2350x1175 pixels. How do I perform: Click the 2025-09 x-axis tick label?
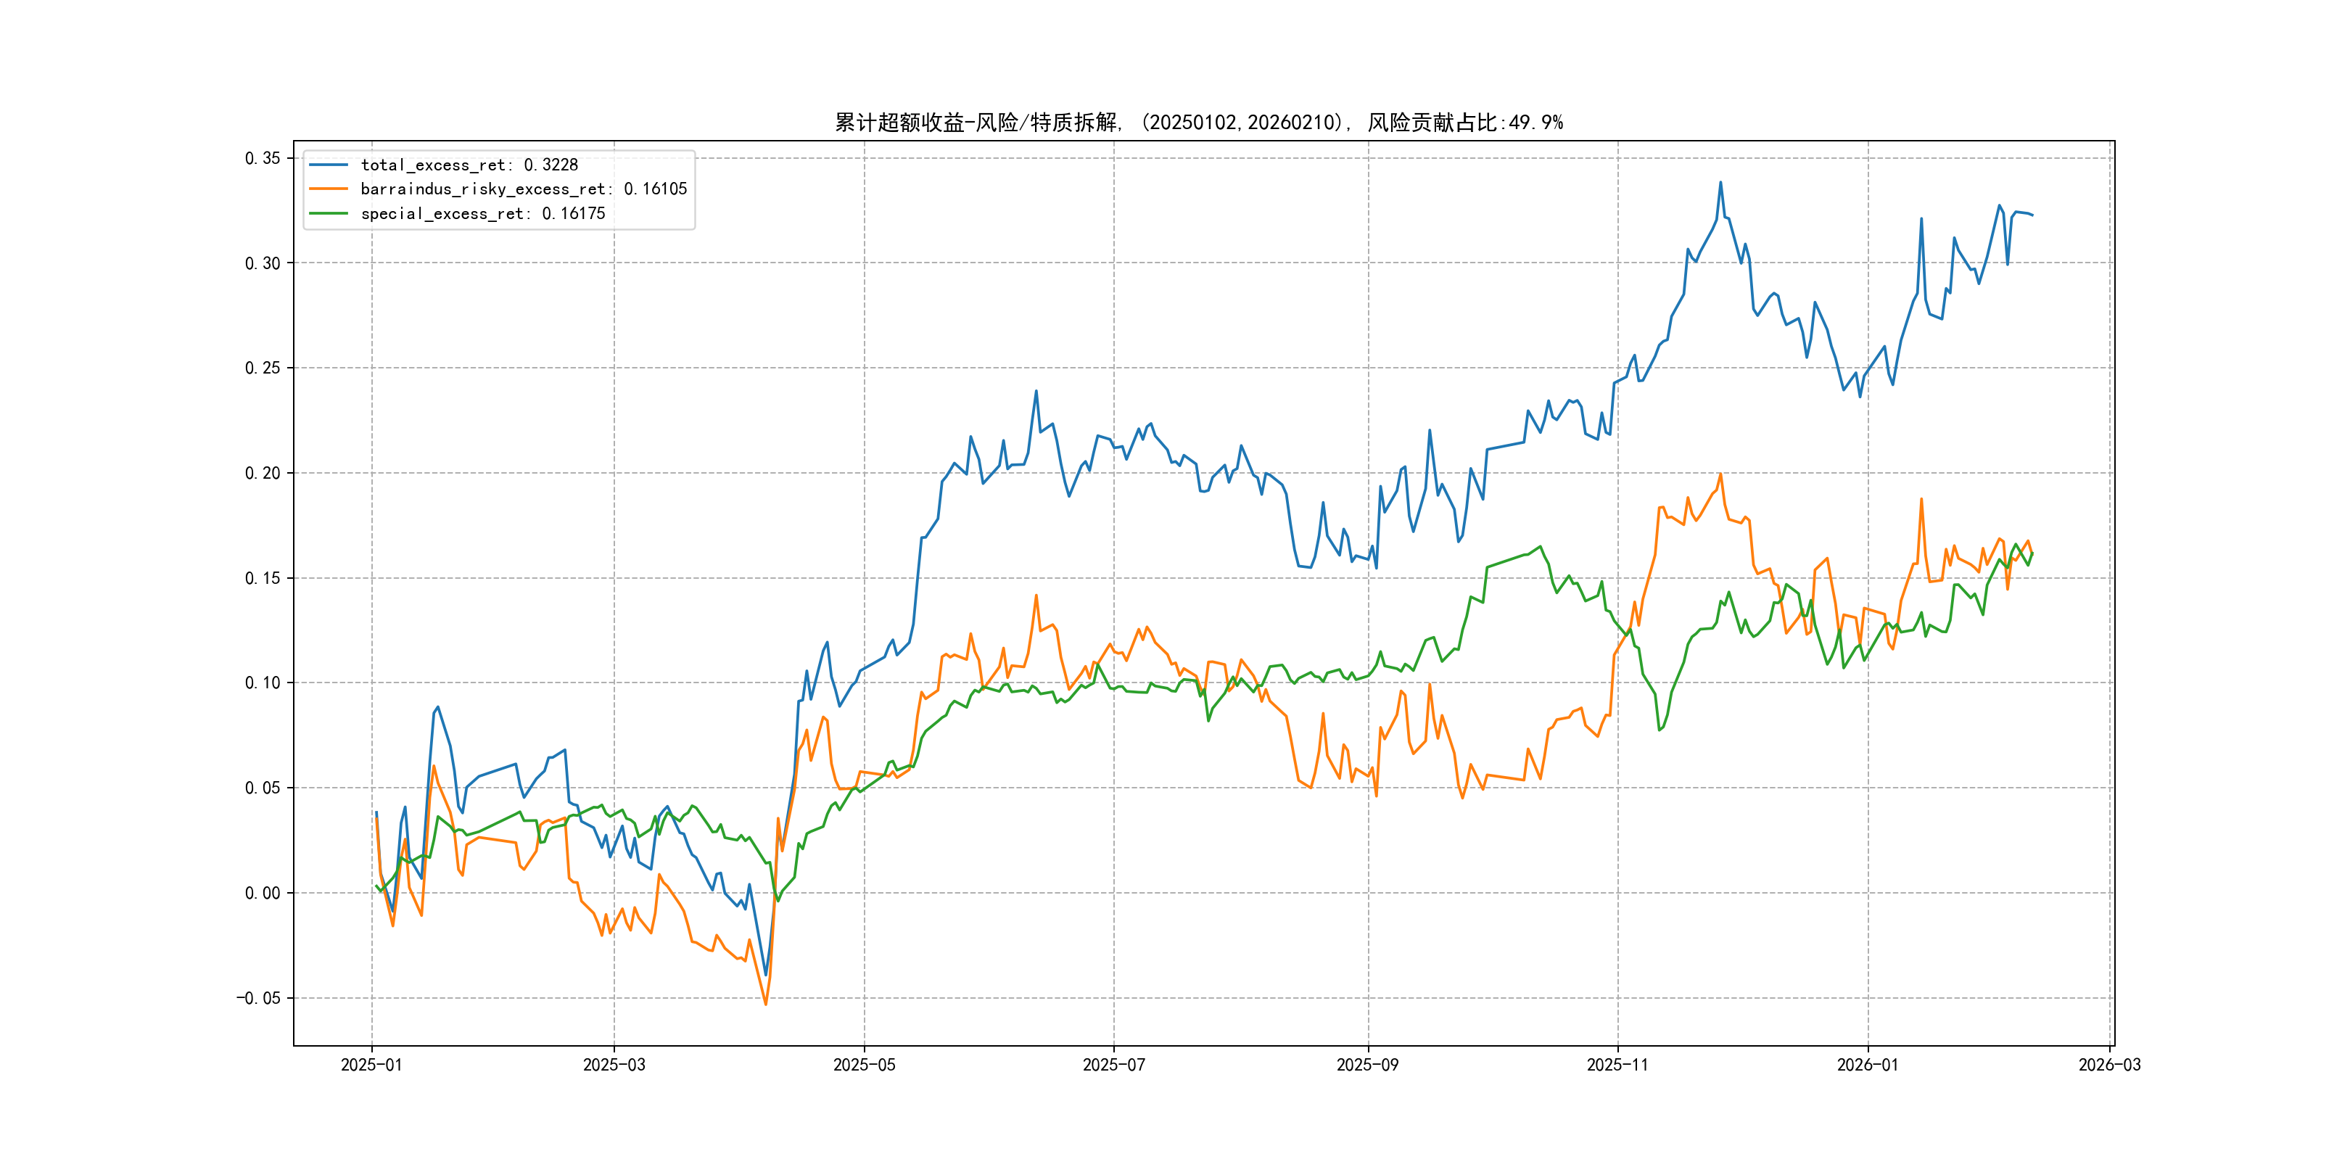click(1367, 1065)
